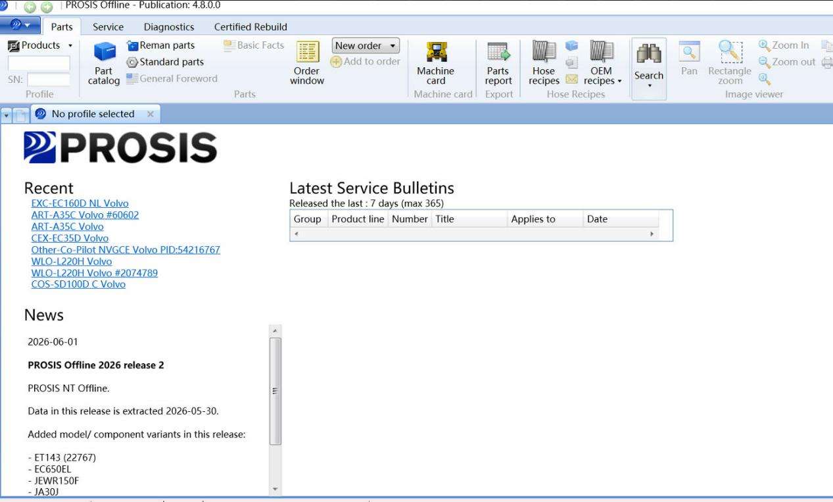833x502 pixels.
Task: Open recent COS-SD100D C Volvo
Action: (x=78, y=284)
